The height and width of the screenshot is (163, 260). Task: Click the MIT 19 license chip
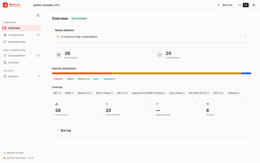click(57, 93)
